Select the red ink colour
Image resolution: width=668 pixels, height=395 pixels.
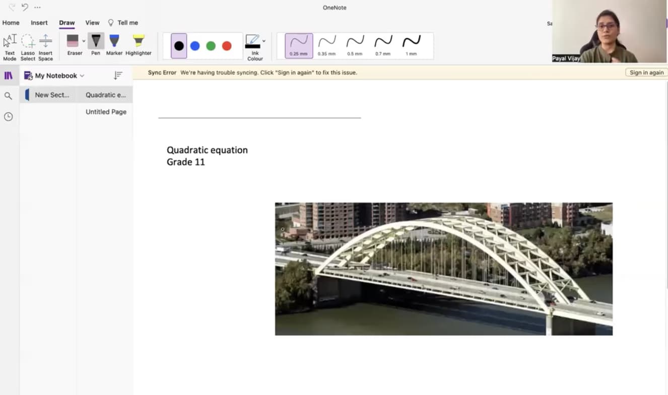coord(227,46)
